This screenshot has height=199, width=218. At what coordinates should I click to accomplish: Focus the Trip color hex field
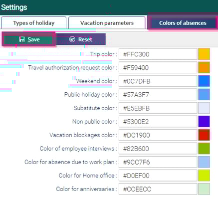158,54
